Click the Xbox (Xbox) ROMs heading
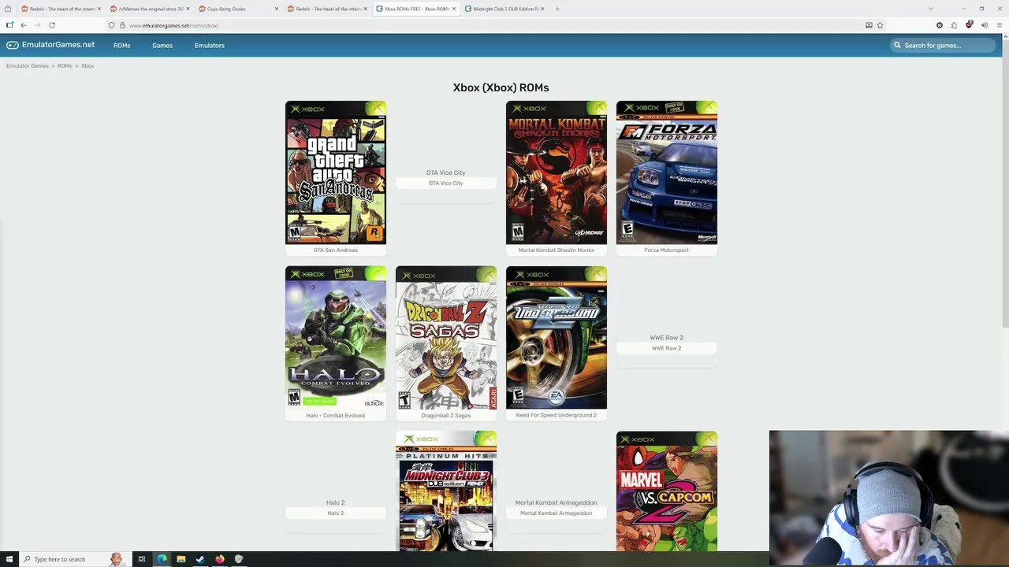 click(501, 87)
